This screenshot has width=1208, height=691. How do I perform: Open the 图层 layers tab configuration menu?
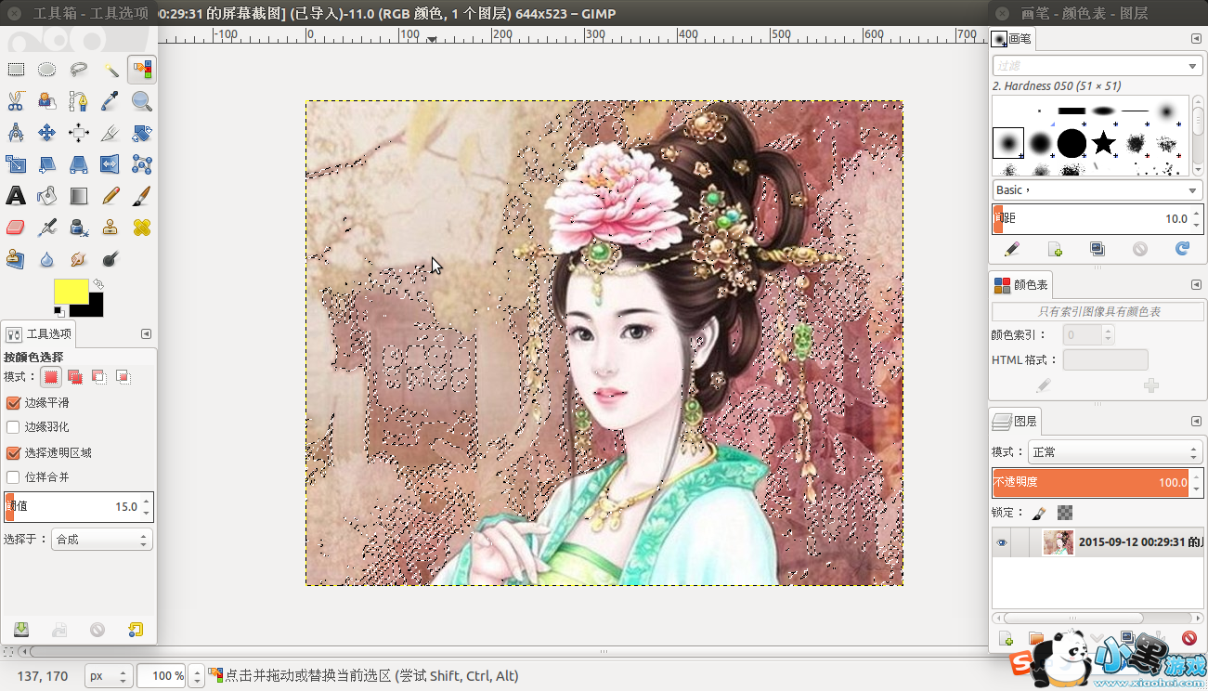click(x=1197, y=422)
